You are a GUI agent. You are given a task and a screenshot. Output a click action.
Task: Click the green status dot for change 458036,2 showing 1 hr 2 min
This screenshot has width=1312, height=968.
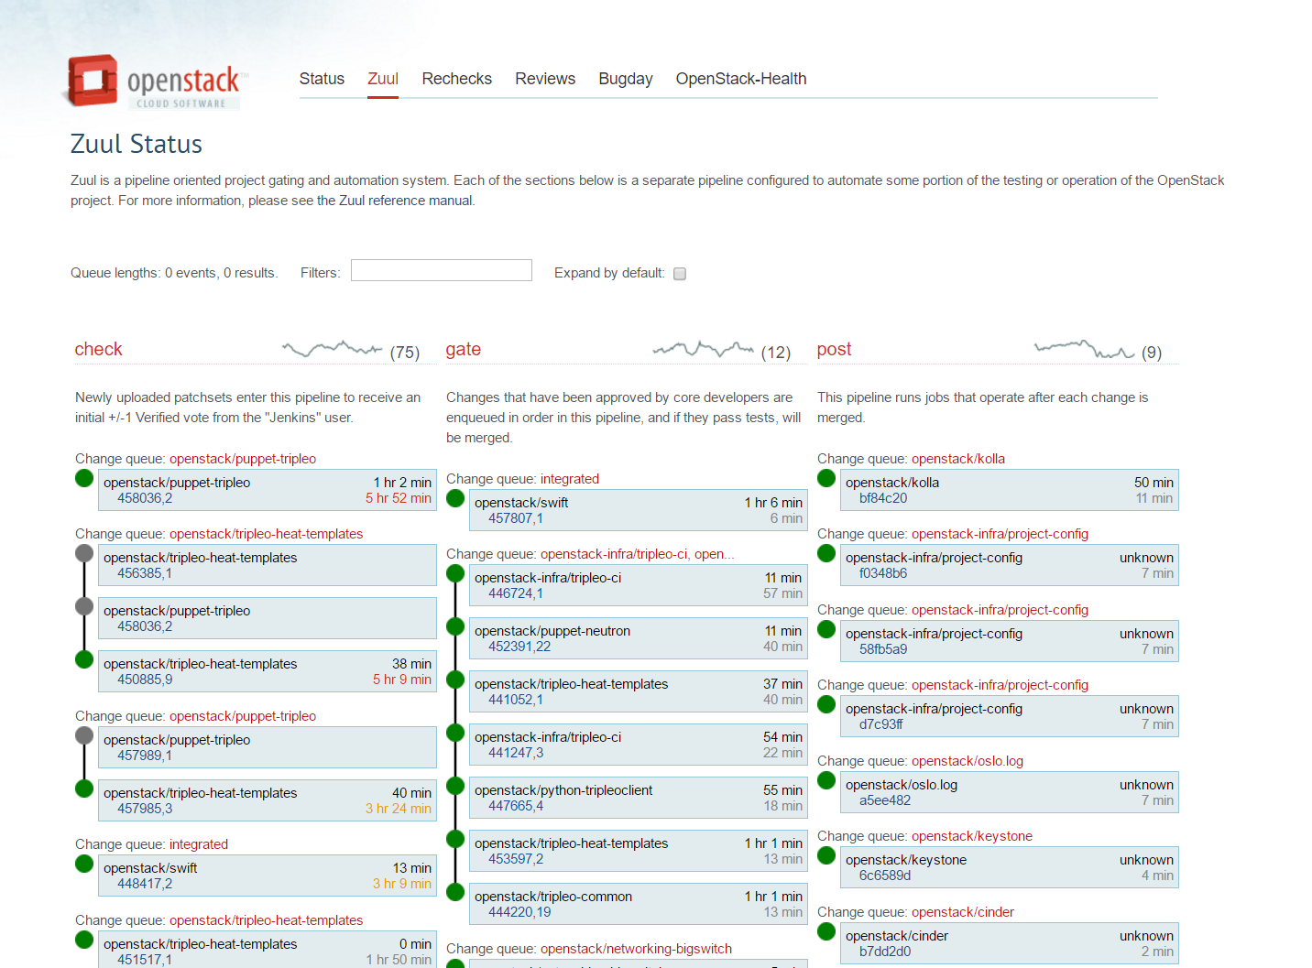pyautogui.click(x=84, y=478)
